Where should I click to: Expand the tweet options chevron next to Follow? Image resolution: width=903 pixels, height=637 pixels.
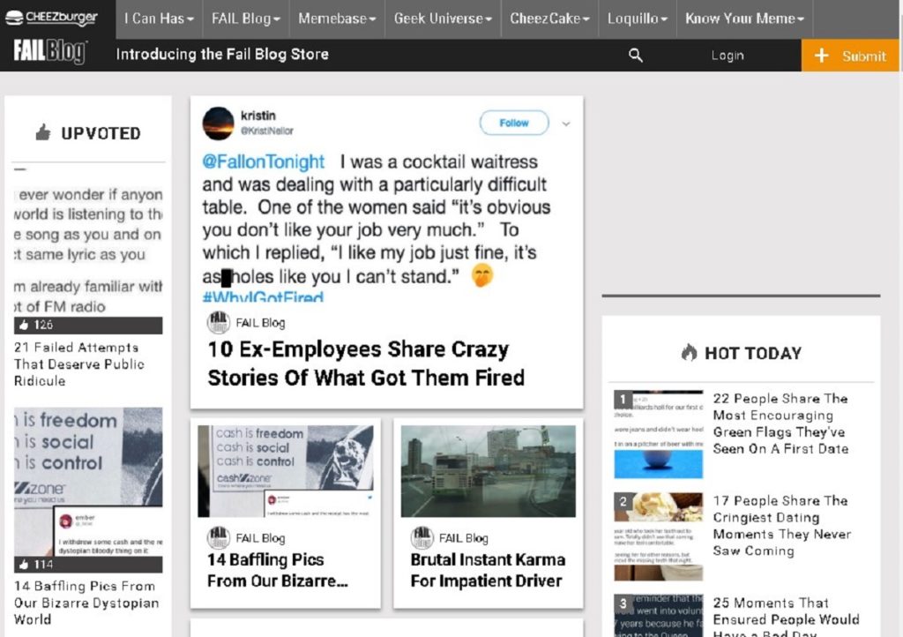[566, 124]
